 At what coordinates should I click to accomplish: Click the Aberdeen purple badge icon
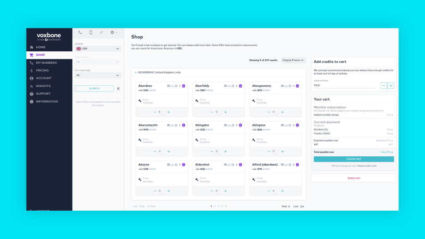[183, 86]
